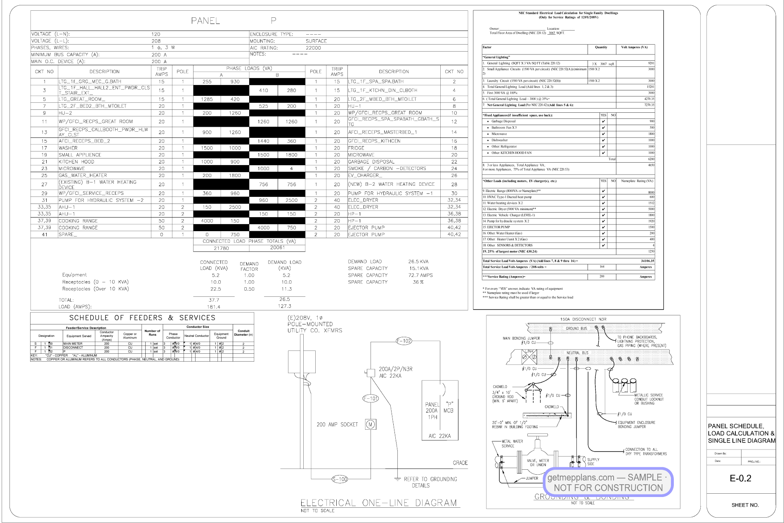Click the "SCHEDULE OF FEEDERS & SERVICES" heading
Screen dimensions: 784x523
pos(142,318)
